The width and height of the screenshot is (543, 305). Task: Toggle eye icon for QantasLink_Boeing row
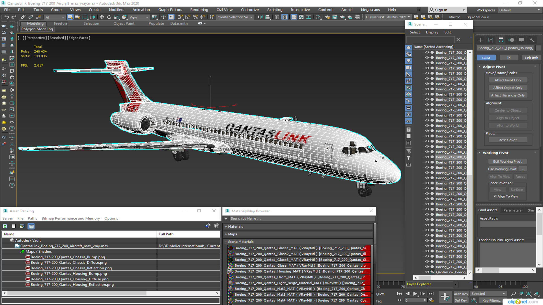(x=427, y=272)
